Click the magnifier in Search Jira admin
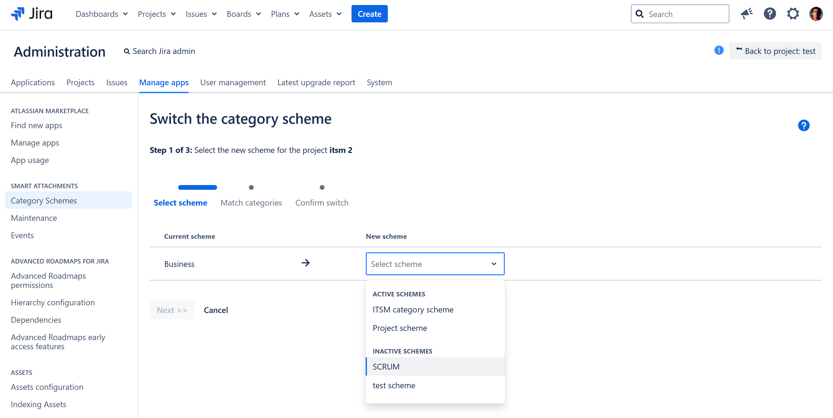Image resolution: width=833 pixels, height=418 pixels. click(x=127, y=51)
